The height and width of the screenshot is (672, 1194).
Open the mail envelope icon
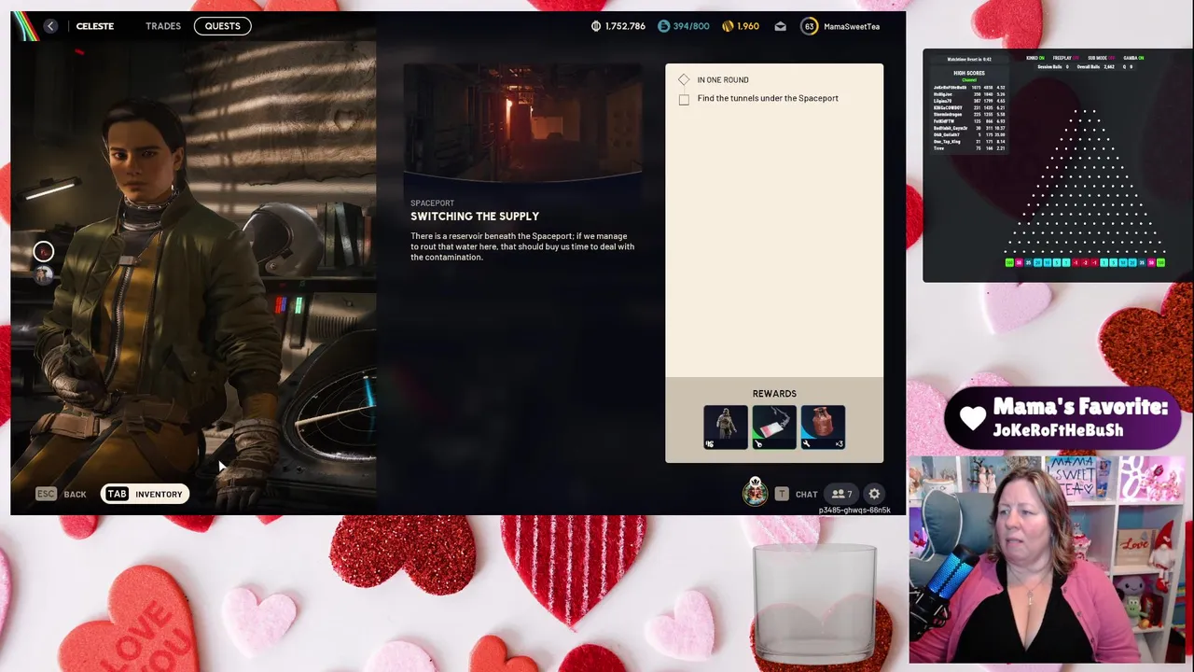[x=780, y=26]
